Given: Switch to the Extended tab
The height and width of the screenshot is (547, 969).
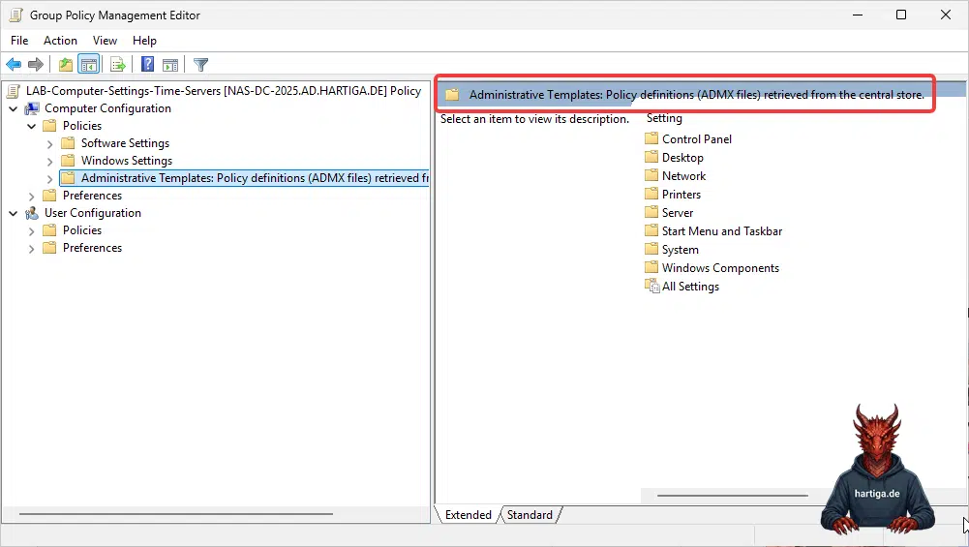Looking at the screenshot, I should tap(468, 515).
